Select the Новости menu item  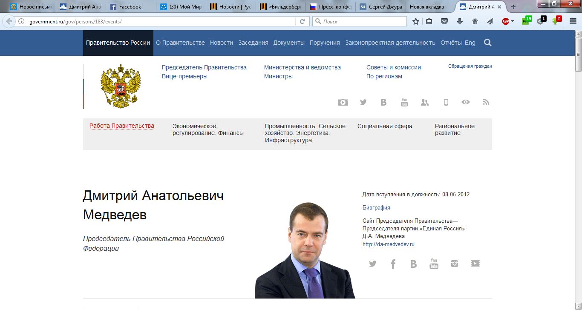[x=221, y=43]
